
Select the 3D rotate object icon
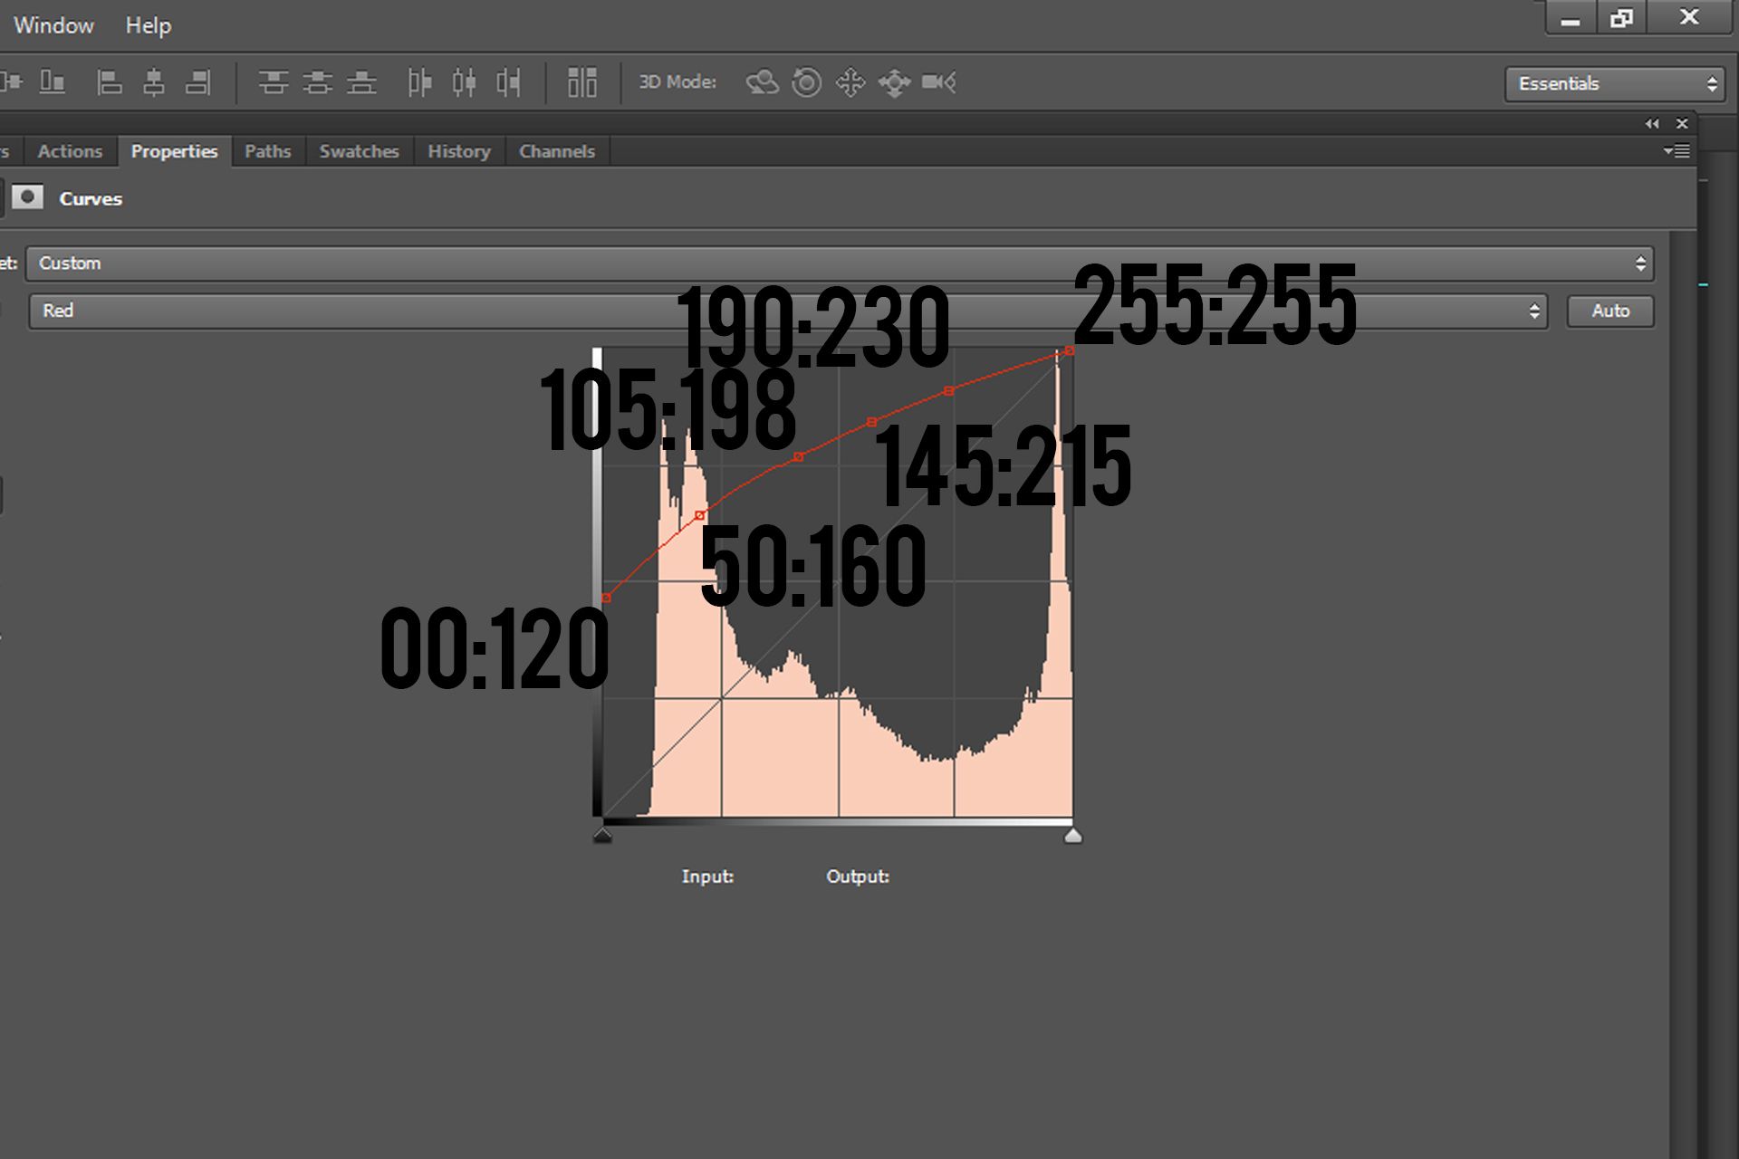pyautogui.click(x=762, y=82)
